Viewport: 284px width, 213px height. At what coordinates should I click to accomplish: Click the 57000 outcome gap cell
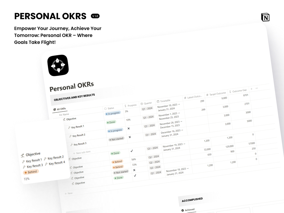point(252,144)
